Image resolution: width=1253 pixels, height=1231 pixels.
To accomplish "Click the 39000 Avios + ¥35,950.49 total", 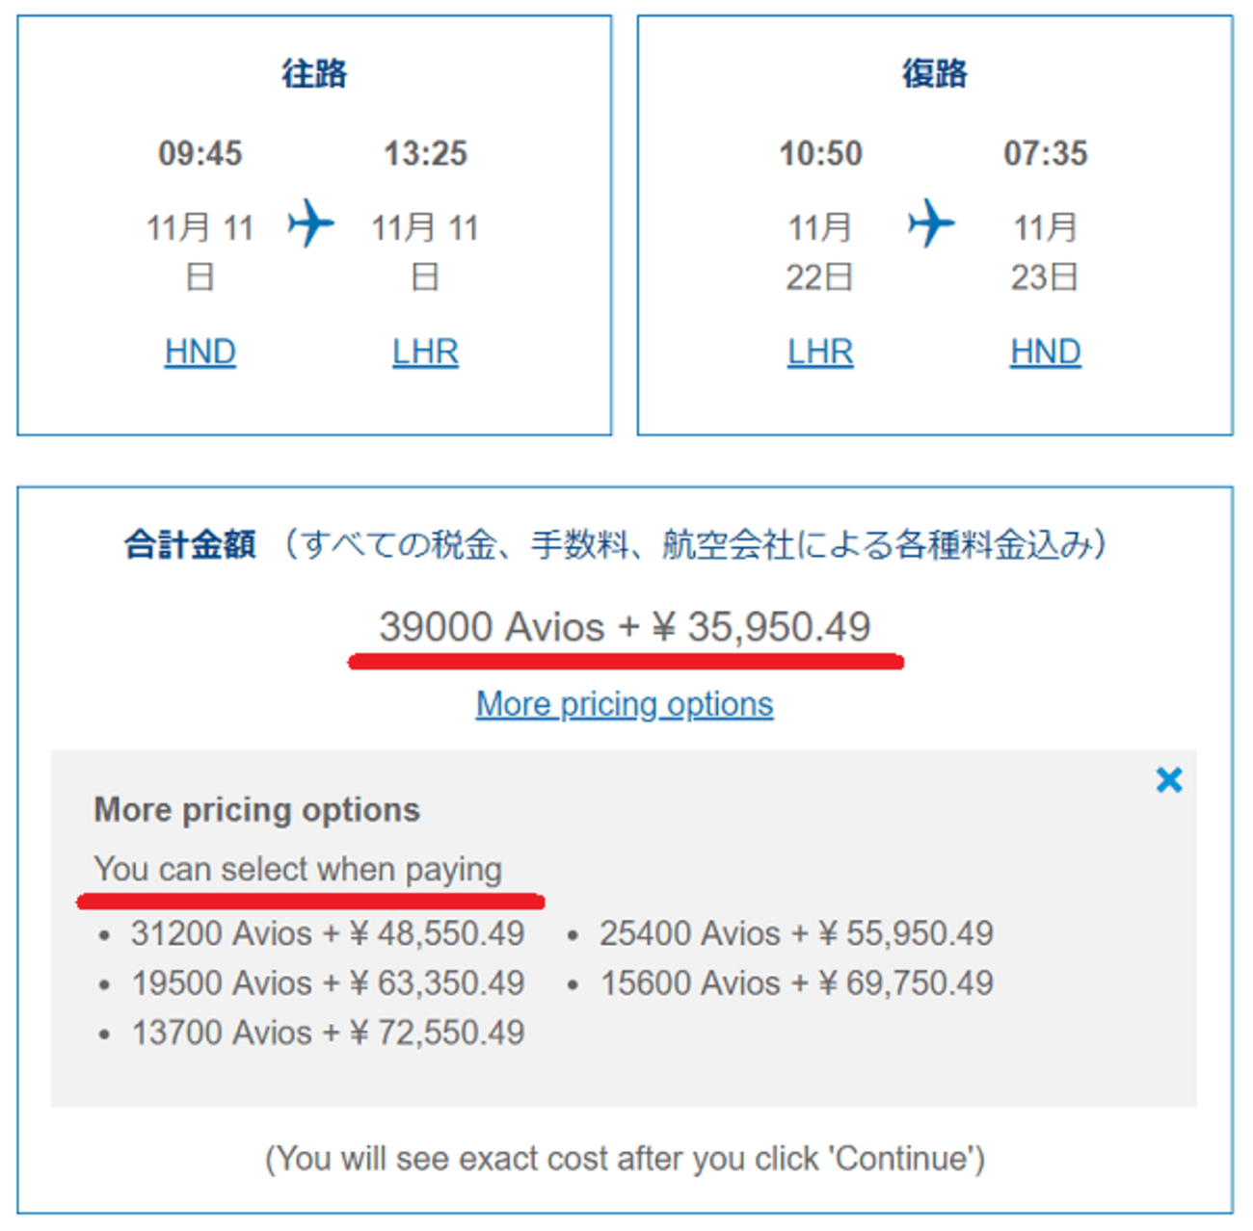I will point(625,627).
